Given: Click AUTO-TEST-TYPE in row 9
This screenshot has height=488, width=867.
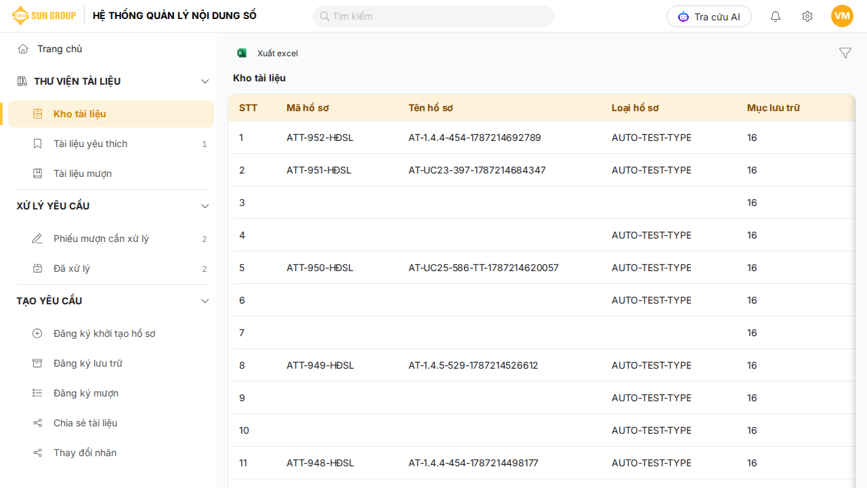Looking at the screenshot, I should coord(652,398).
